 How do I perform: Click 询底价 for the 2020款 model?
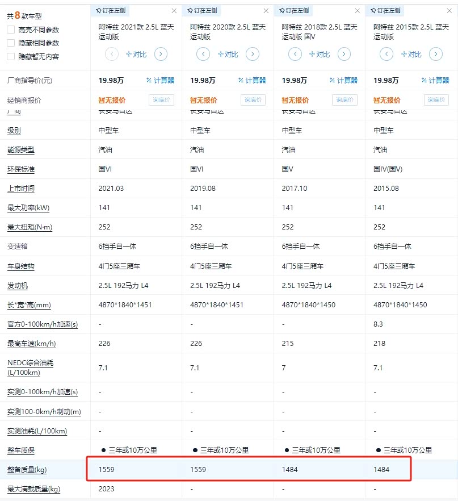click(253, 101)
